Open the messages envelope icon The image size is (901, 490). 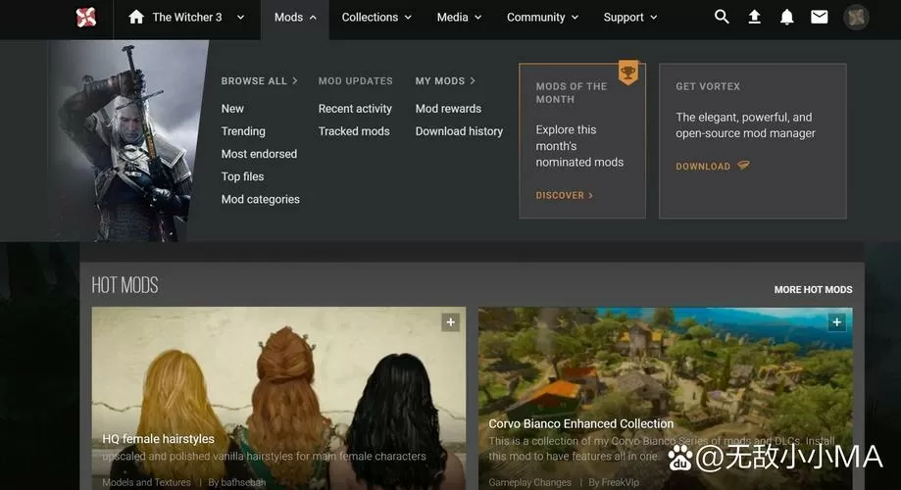pyautogui.click(x=820, y=18)
